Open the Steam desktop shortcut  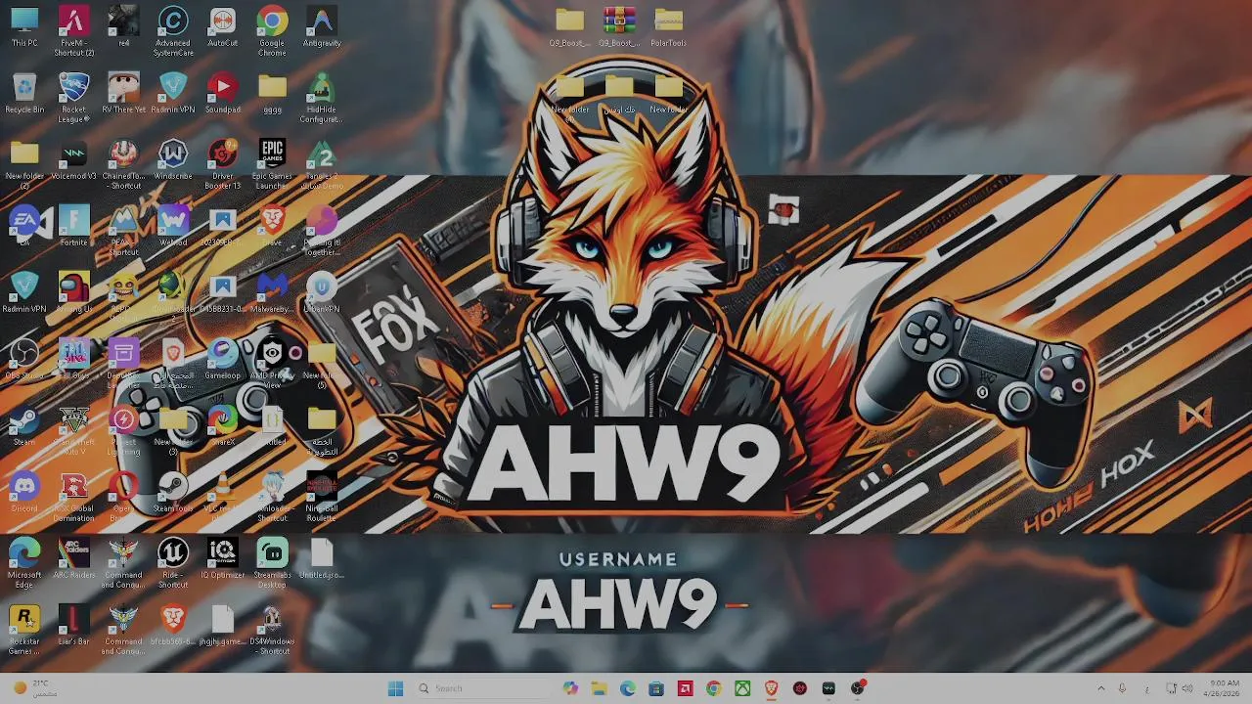24,426
